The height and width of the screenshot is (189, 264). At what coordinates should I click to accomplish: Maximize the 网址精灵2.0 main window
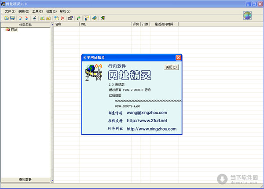(x=254, y=4)
